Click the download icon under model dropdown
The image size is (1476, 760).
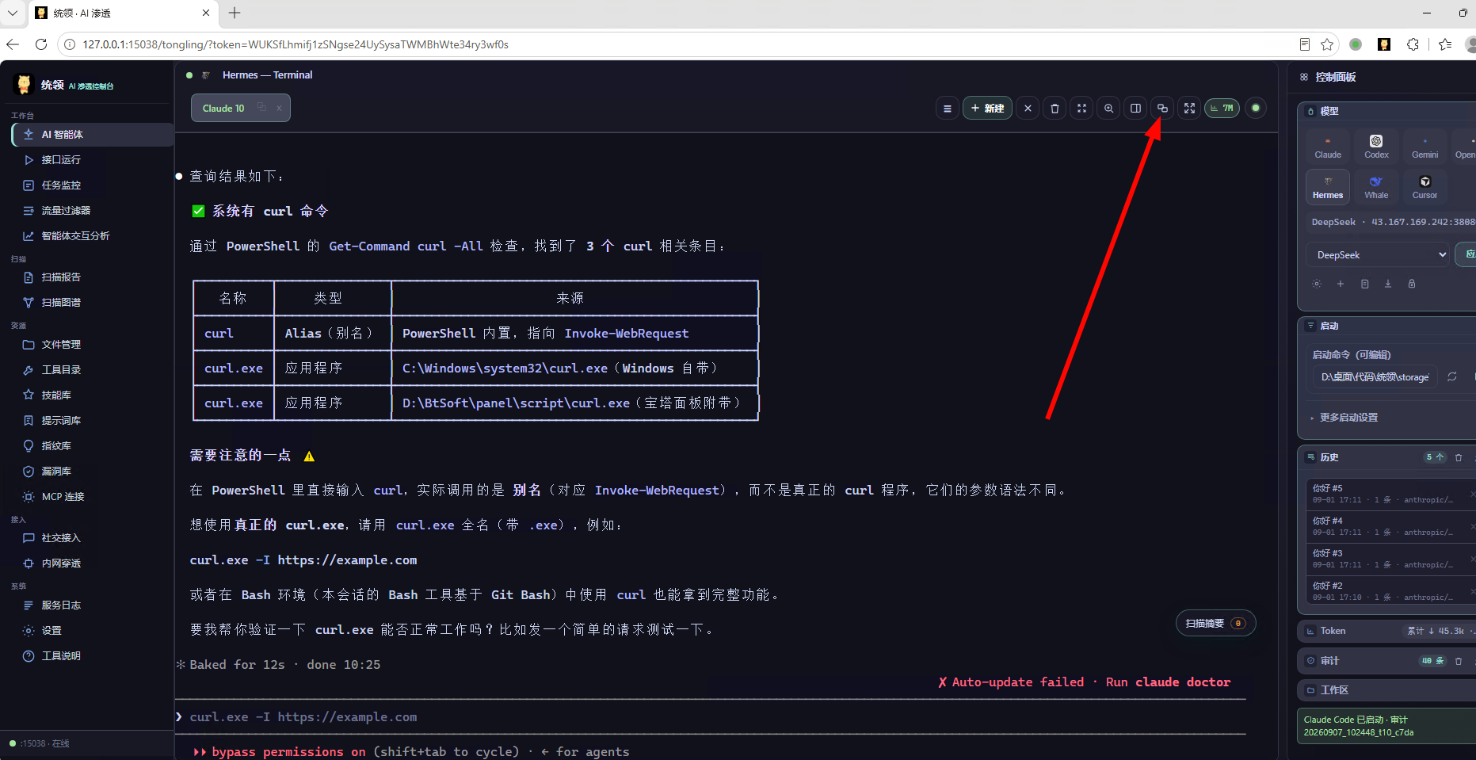tap(1388, 284)
